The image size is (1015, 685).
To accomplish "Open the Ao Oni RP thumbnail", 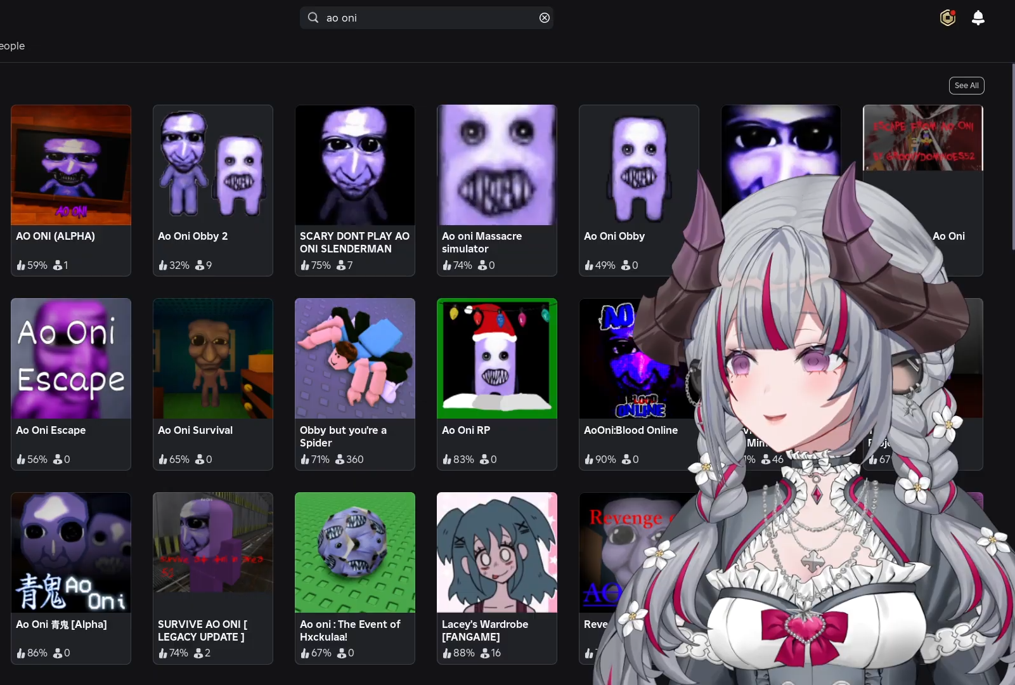I will tap(497, 358).
